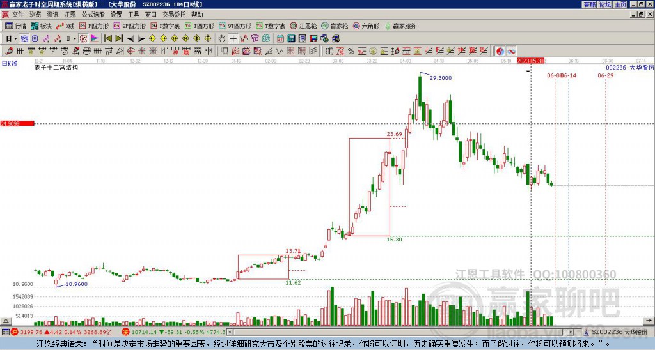Screen dimensions: 655x350
Task: Click the Shenzhen index icon in status bar
Action: coord(125,332)
